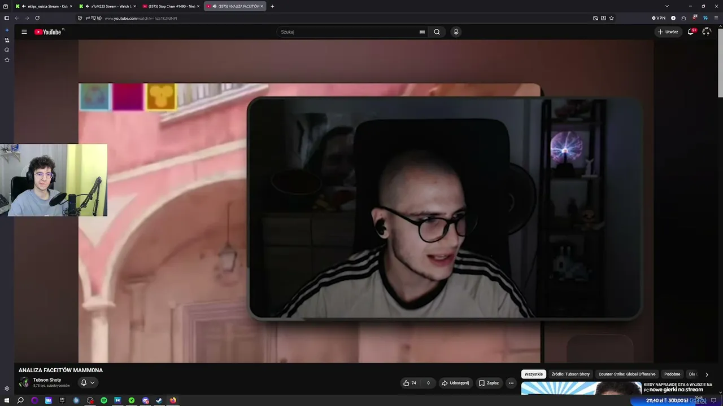Open the YouTube account avatar menu
The width and height of the screenshot is (723, 406).
click(x=707, y=32)
